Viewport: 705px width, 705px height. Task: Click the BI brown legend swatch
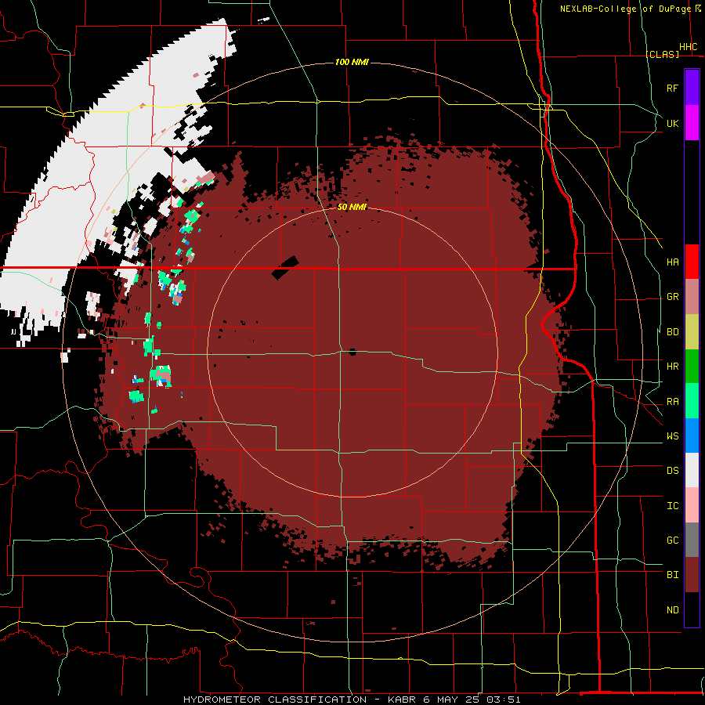coord(692,575)
